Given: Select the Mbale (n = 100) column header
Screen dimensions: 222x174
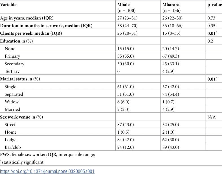Looking at the screenshot, I should pos(126,8).
